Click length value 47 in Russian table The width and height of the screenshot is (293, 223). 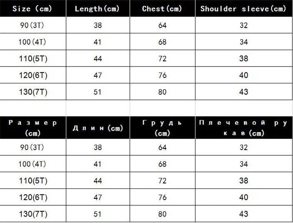coord(98,197)
